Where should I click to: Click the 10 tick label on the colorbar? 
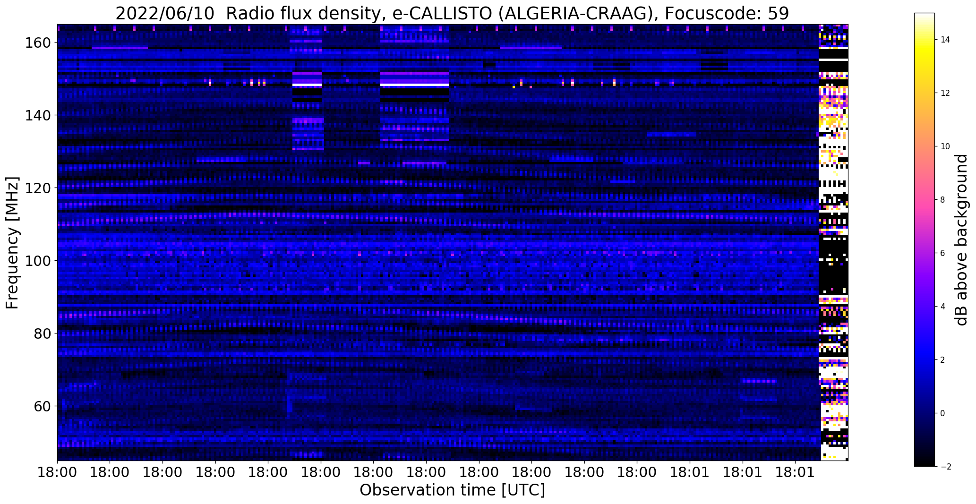click(945, 146)
